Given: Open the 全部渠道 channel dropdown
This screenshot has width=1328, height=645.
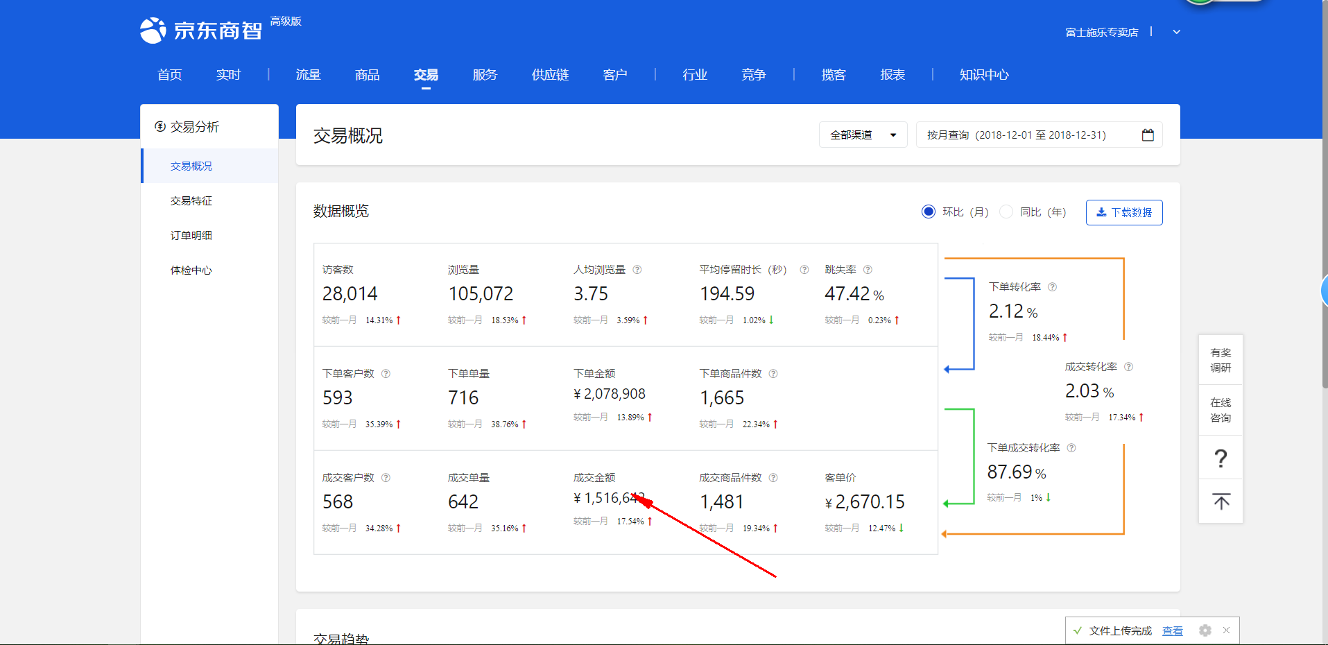Looking at the screenshot, I should (863, 135).
